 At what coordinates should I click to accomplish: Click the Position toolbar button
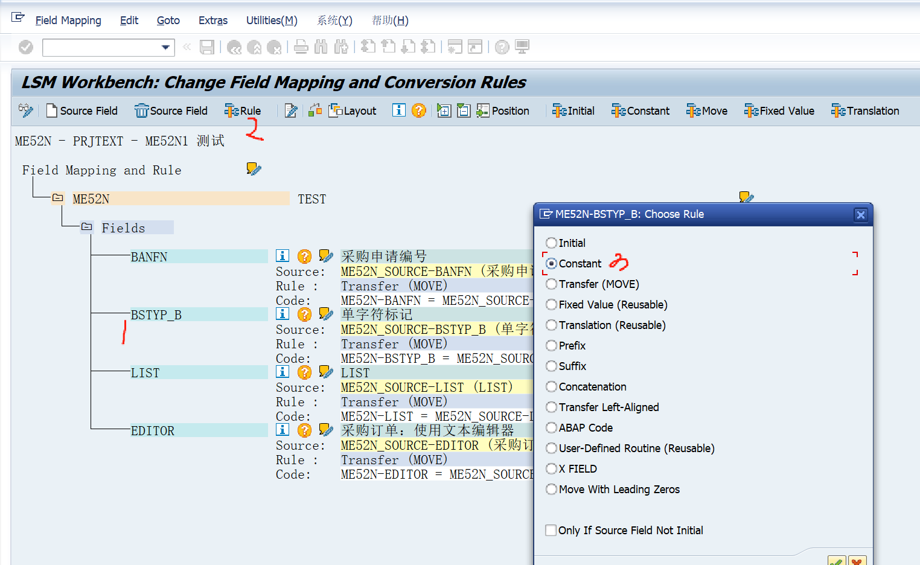click(x=503, y=110)
